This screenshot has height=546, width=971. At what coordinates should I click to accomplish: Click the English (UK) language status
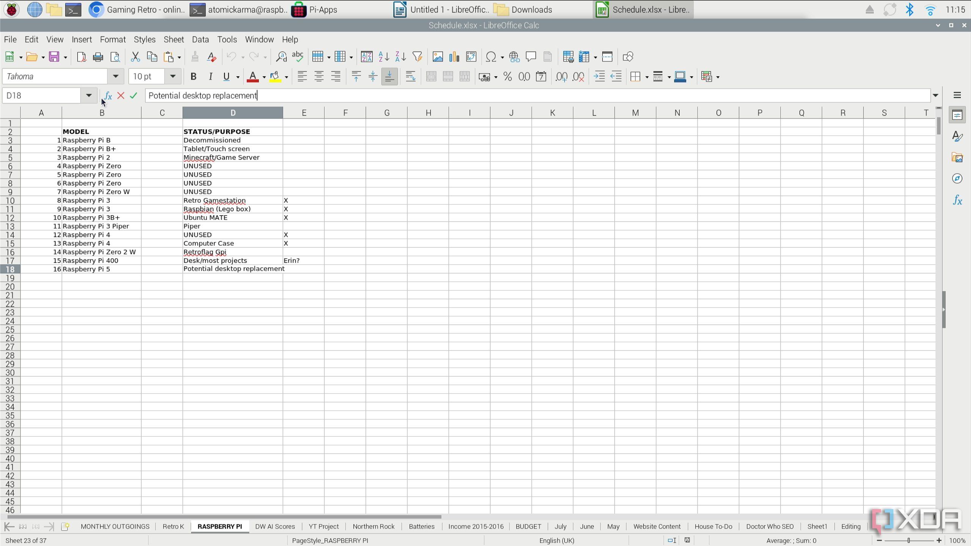click(x=557, y=541)
